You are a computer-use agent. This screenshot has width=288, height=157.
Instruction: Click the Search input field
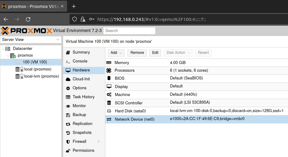[x=129, y=31]
